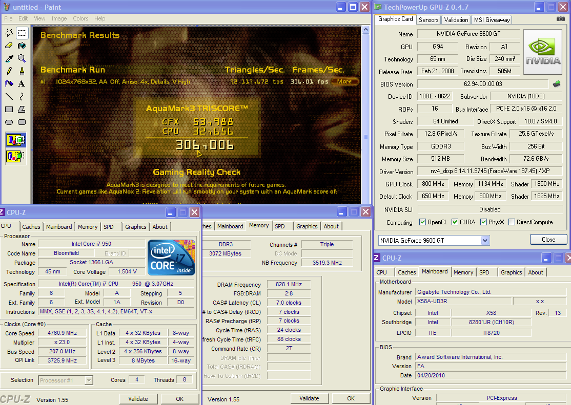Choose transparent selection option in Paint toolbox
Screen dimensions: 571x405
[16, 157]
